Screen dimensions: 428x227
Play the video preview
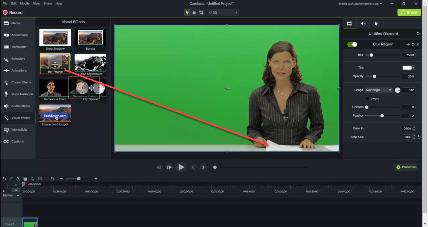(181, 168)
